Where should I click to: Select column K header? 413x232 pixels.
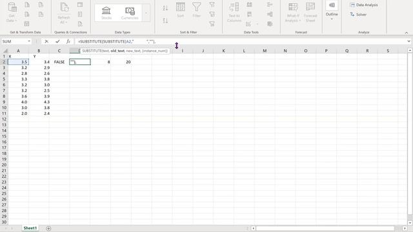[x=223, y=51]
